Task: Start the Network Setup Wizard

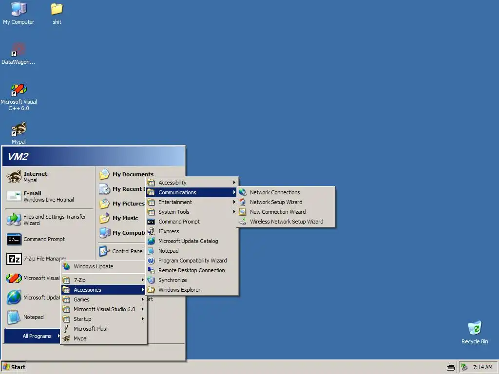Action: (x=286, y=202)
